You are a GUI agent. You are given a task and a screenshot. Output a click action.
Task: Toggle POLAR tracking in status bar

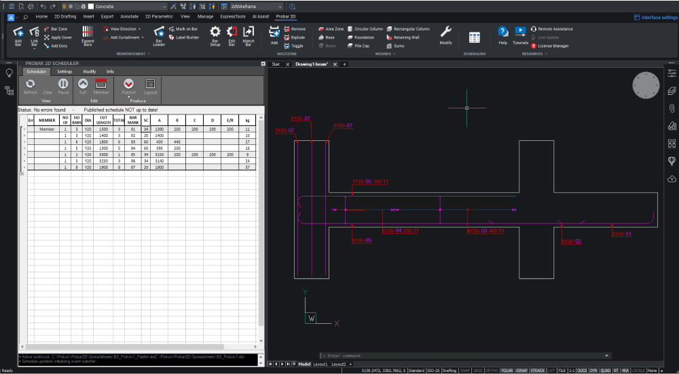(507, 371)
